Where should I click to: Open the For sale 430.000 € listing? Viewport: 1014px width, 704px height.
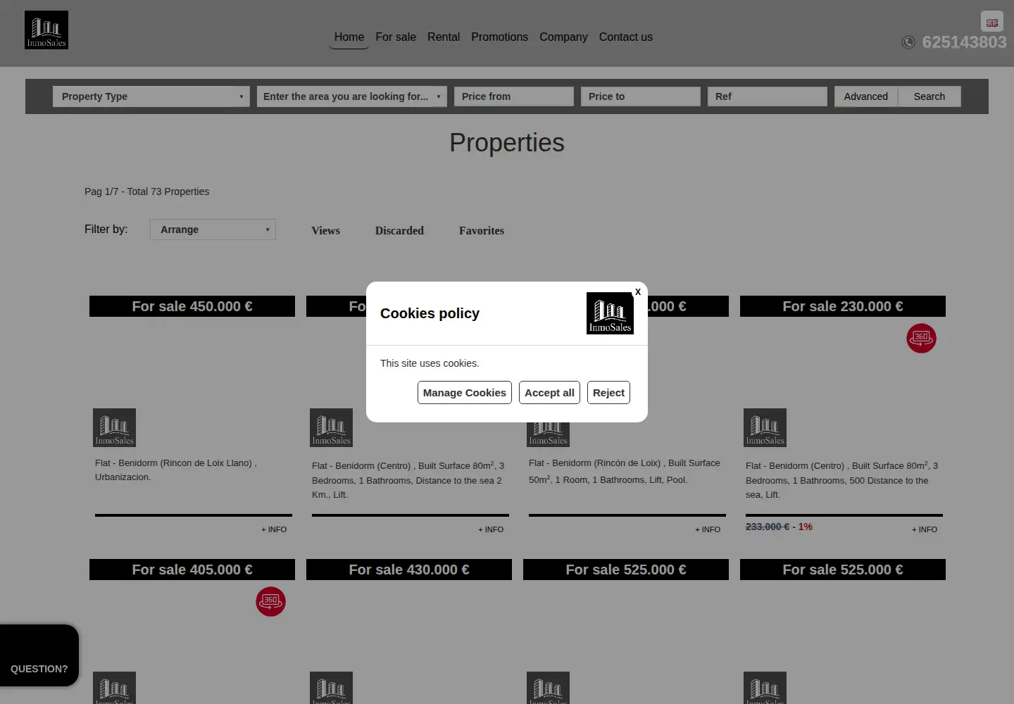coord(409,570)
